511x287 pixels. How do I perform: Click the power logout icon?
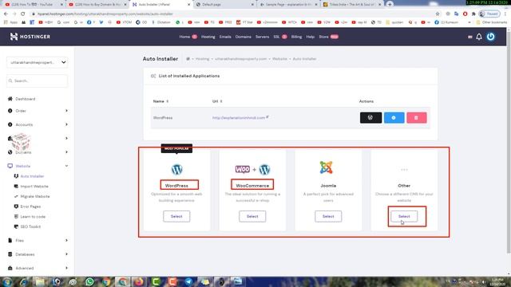point(490,37)
